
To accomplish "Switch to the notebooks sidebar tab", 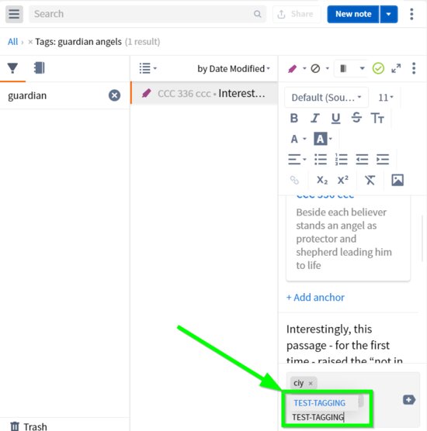I will [40, 68].
